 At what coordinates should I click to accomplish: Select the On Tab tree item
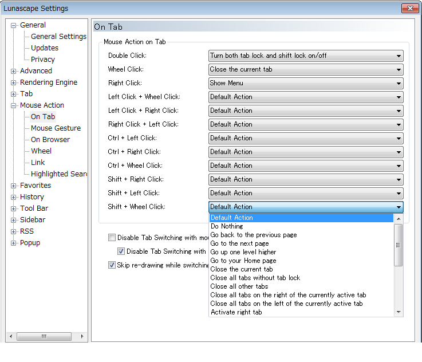click(x=43, y=116)
